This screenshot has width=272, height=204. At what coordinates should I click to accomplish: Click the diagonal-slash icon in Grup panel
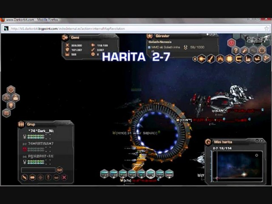[24, 177]
